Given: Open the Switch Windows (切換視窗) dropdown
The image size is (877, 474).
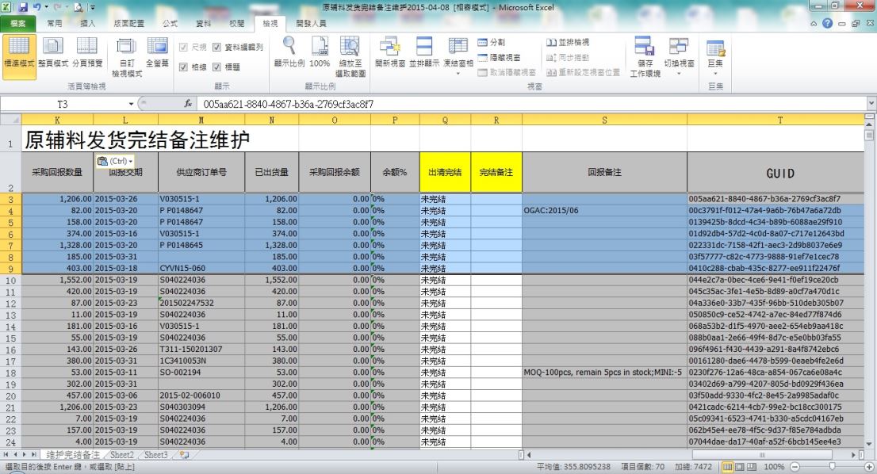Looking at the screenshot, I should (679, 54).
